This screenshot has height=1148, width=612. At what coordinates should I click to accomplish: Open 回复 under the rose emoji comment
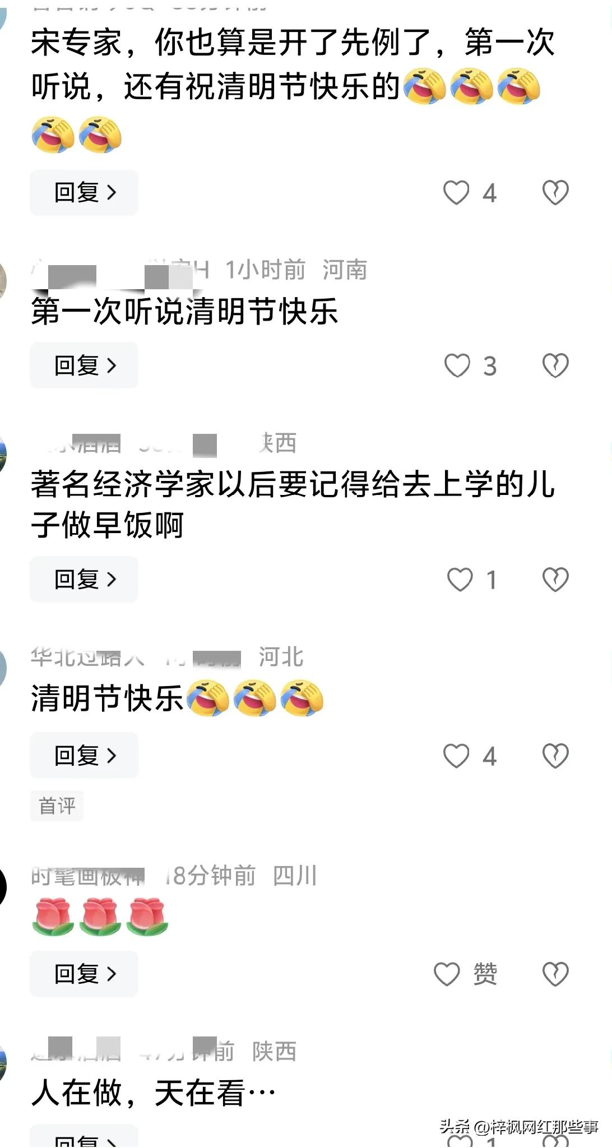(84, 974)
